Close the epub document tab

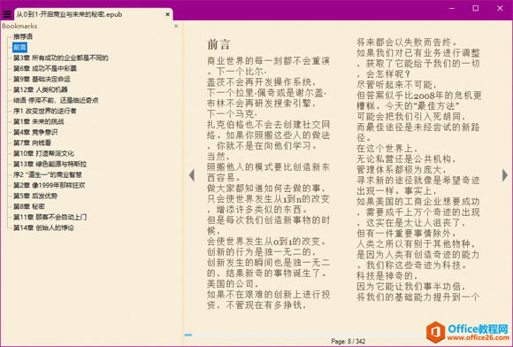pyautogui.click(x=167, y=14)
